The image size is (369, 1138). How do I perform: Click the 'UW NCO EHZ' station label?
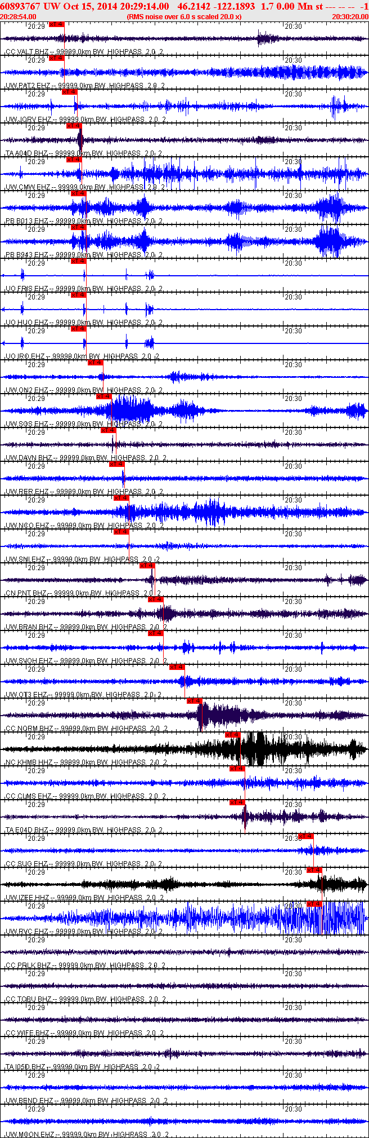point(27,526)
